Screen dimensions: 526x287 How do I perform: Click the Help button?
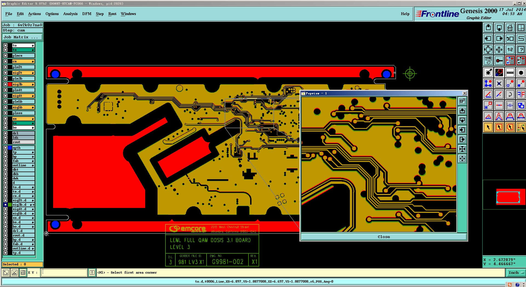coord(405,14)
